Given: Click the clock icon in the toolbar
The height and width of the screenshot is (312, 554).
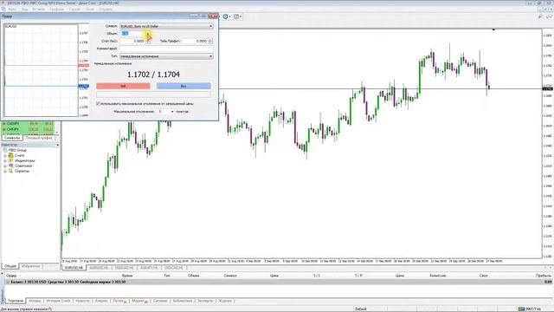Looking at the screenshot, I should (225, 16).
